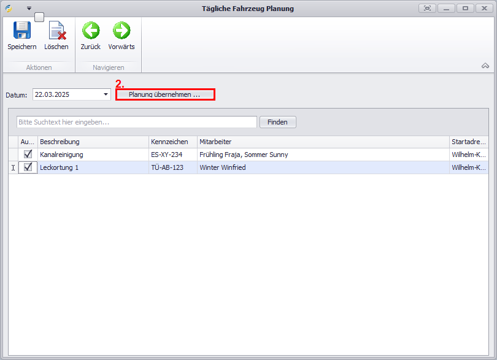
Task: Click the application logo in the title bar
Action: [9, 9]
